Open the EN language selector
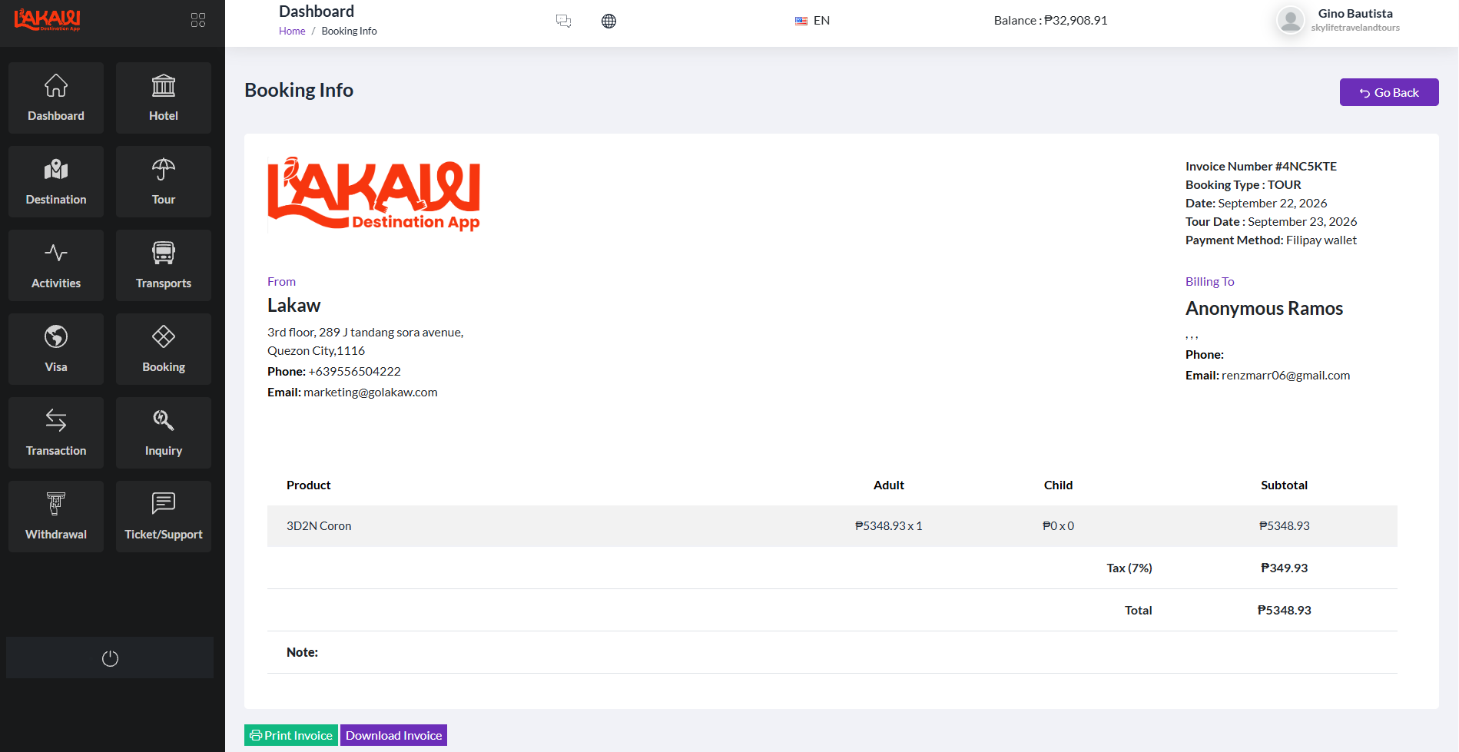The image size is (1459, 752). coord(813,21)
